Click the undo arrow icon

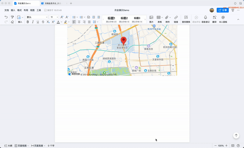point(6,17)
